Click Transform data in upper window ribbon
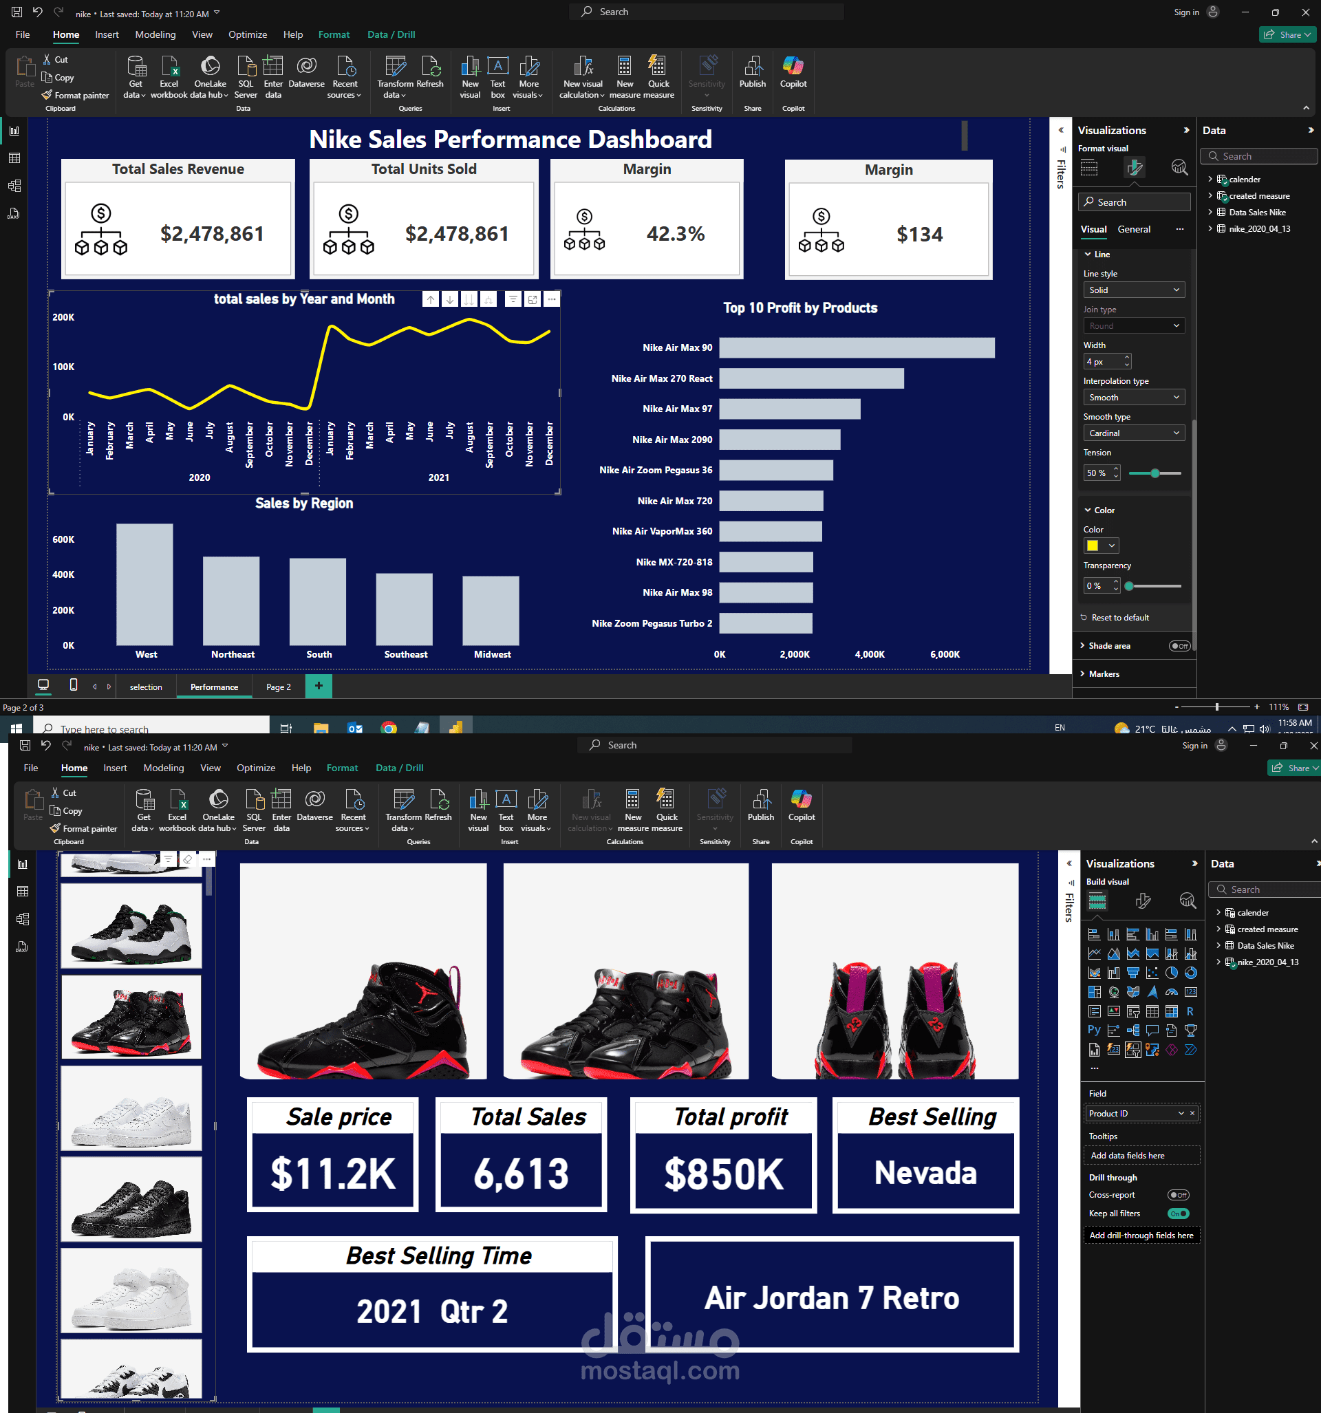1321x1413 pixels. [x=395, y=78]
